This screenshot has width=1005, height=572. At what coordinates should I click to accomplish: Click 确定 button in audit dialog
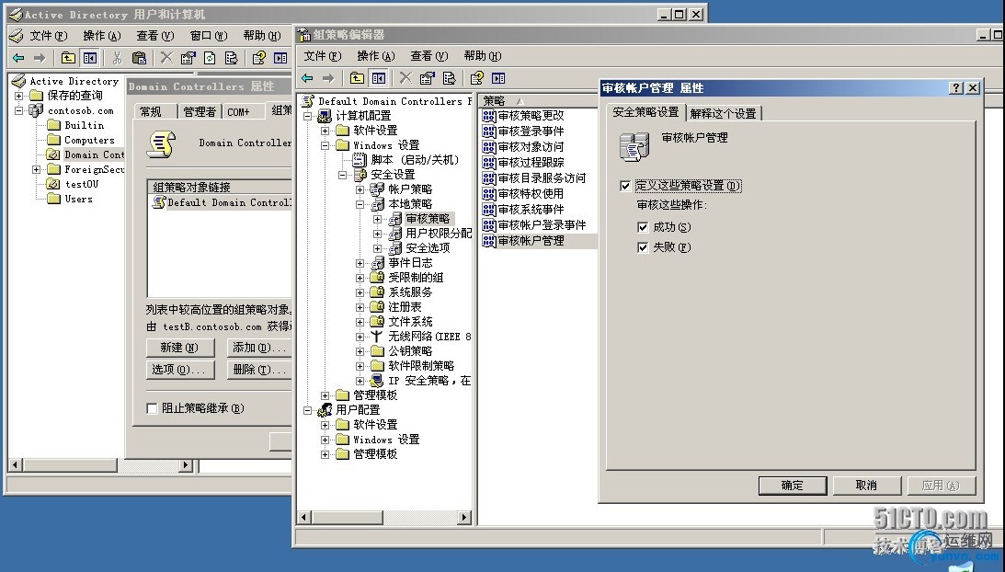point(793,486)
